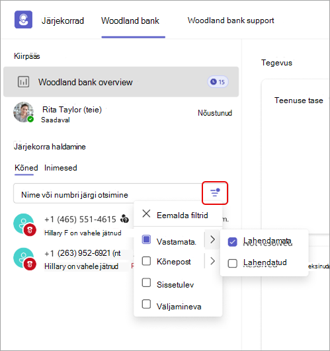Enable the Kõnepost filter checkbox

(x=146, y=261)
